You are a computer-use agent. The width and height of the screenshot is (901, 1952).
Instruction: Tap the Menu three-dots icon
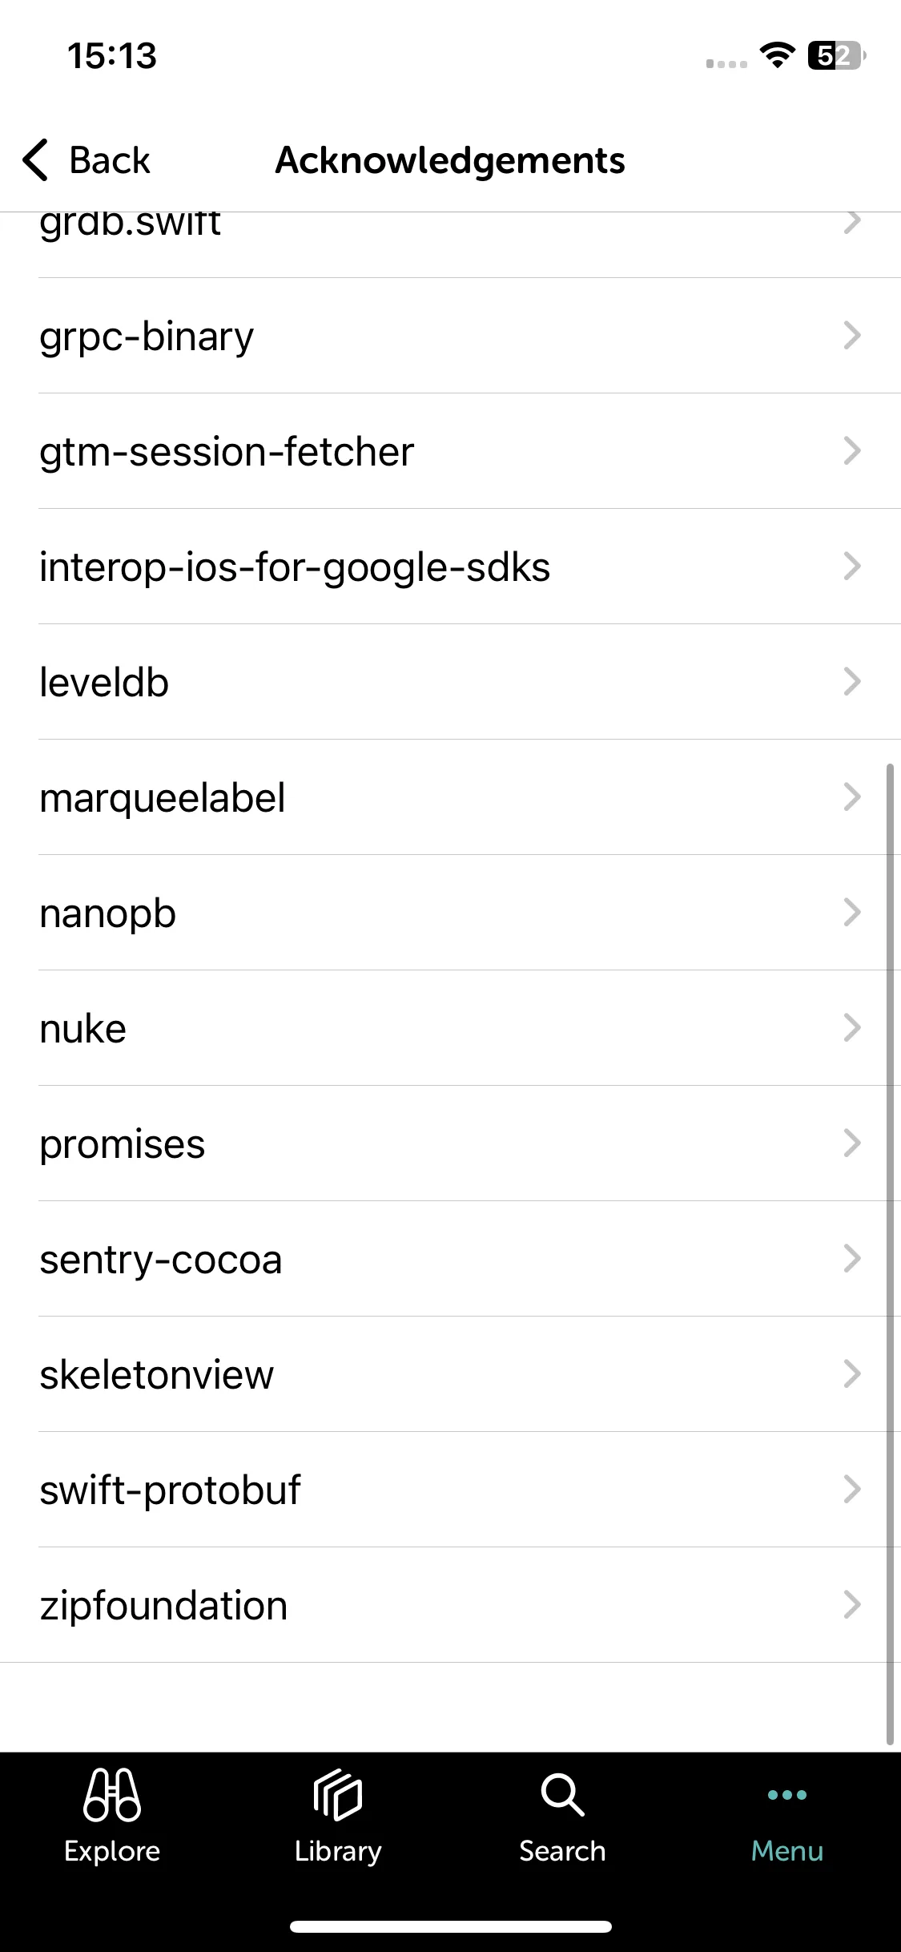[x=786, y=1794]
